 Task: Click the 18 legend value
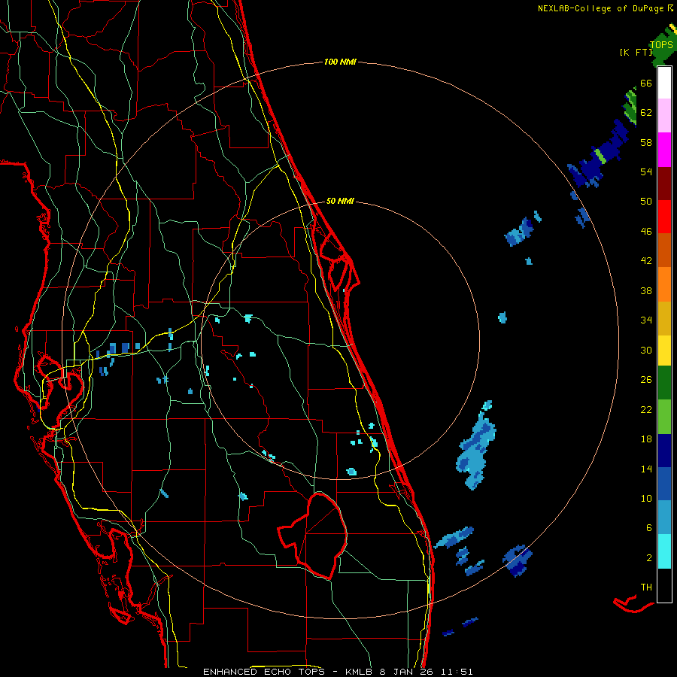click(646, 439)
